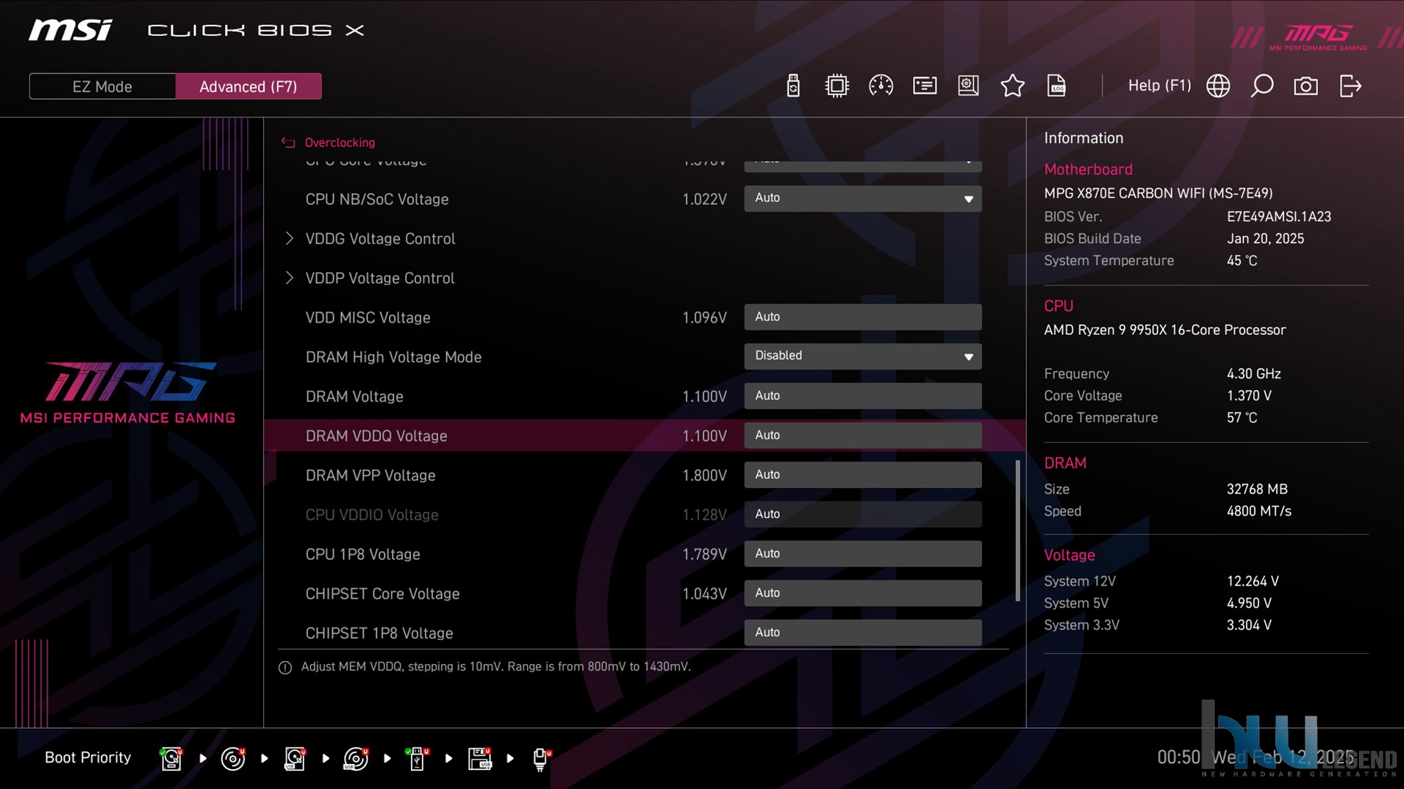Select the CPU NB/SoC Voltage label

pyautogui.click(x=376, y=199)
